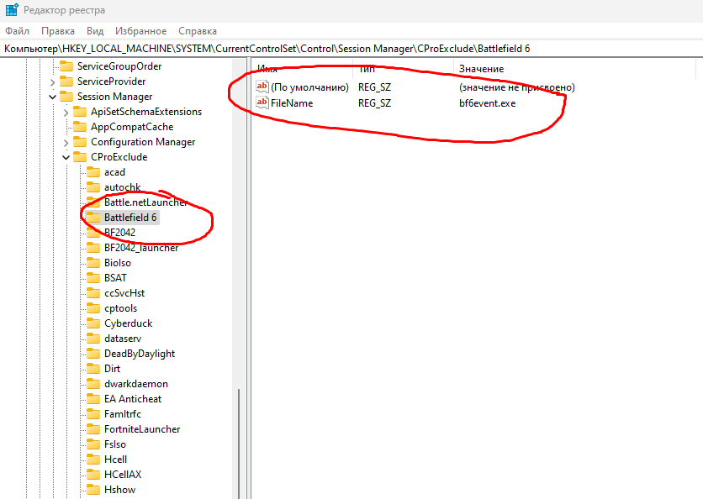Image resolution: width=703 pixels, height=499 pixels.
Task: Click the EA Anticheat folder icon
Action: [x=93, y=399]
